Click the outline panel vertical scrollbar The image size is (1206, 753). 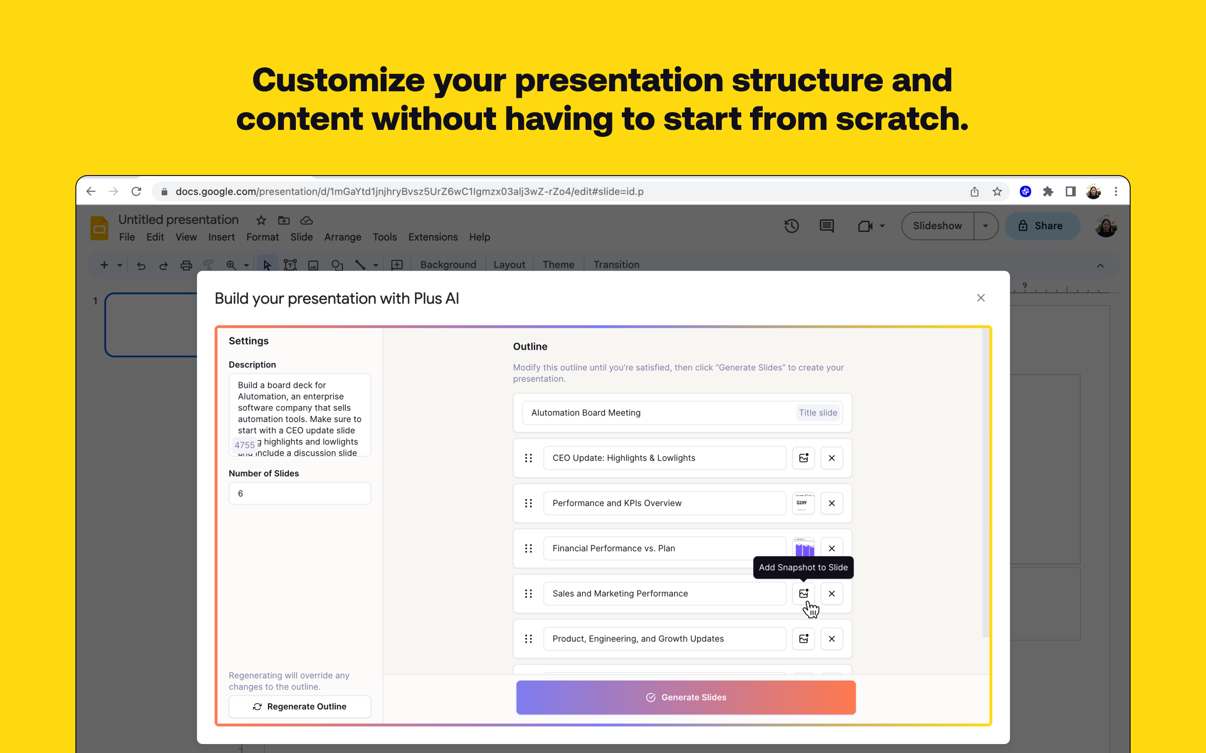pos(985,483)
